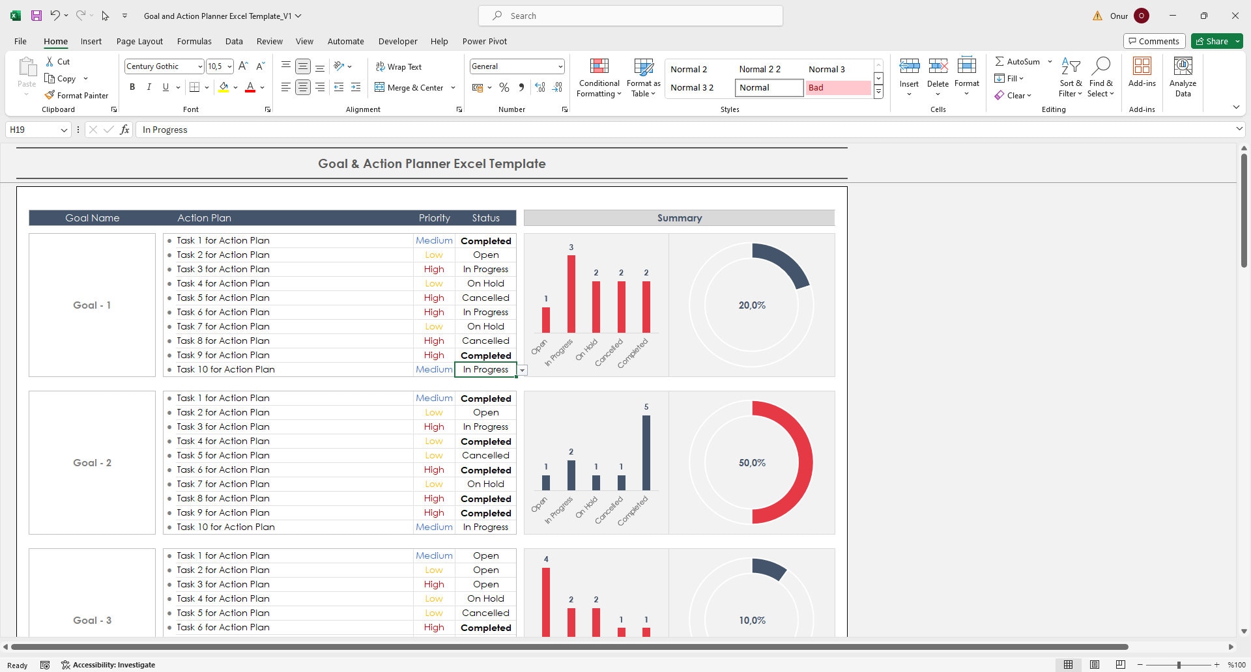Activate the Format Painter tool
The image size is (1251, 672).
click(x=76, y=95)
